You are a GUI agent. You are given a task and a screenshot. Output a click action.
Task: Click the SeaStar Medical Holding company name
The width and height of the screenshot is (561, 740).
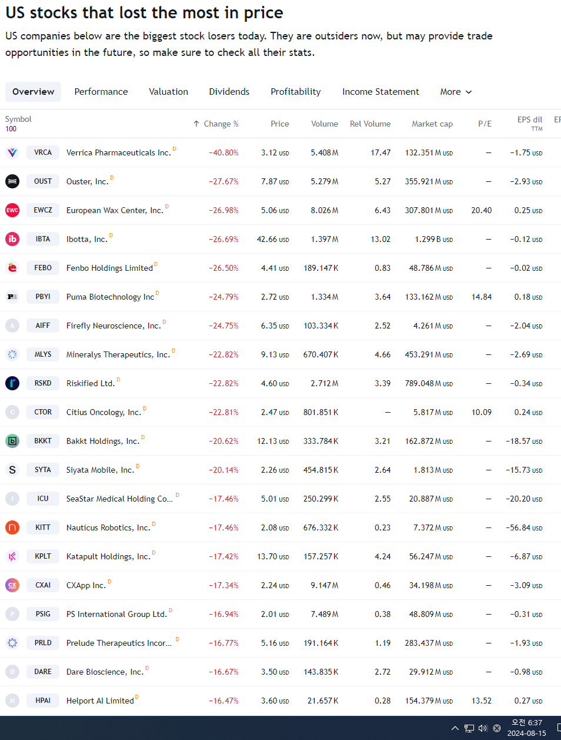119,499
